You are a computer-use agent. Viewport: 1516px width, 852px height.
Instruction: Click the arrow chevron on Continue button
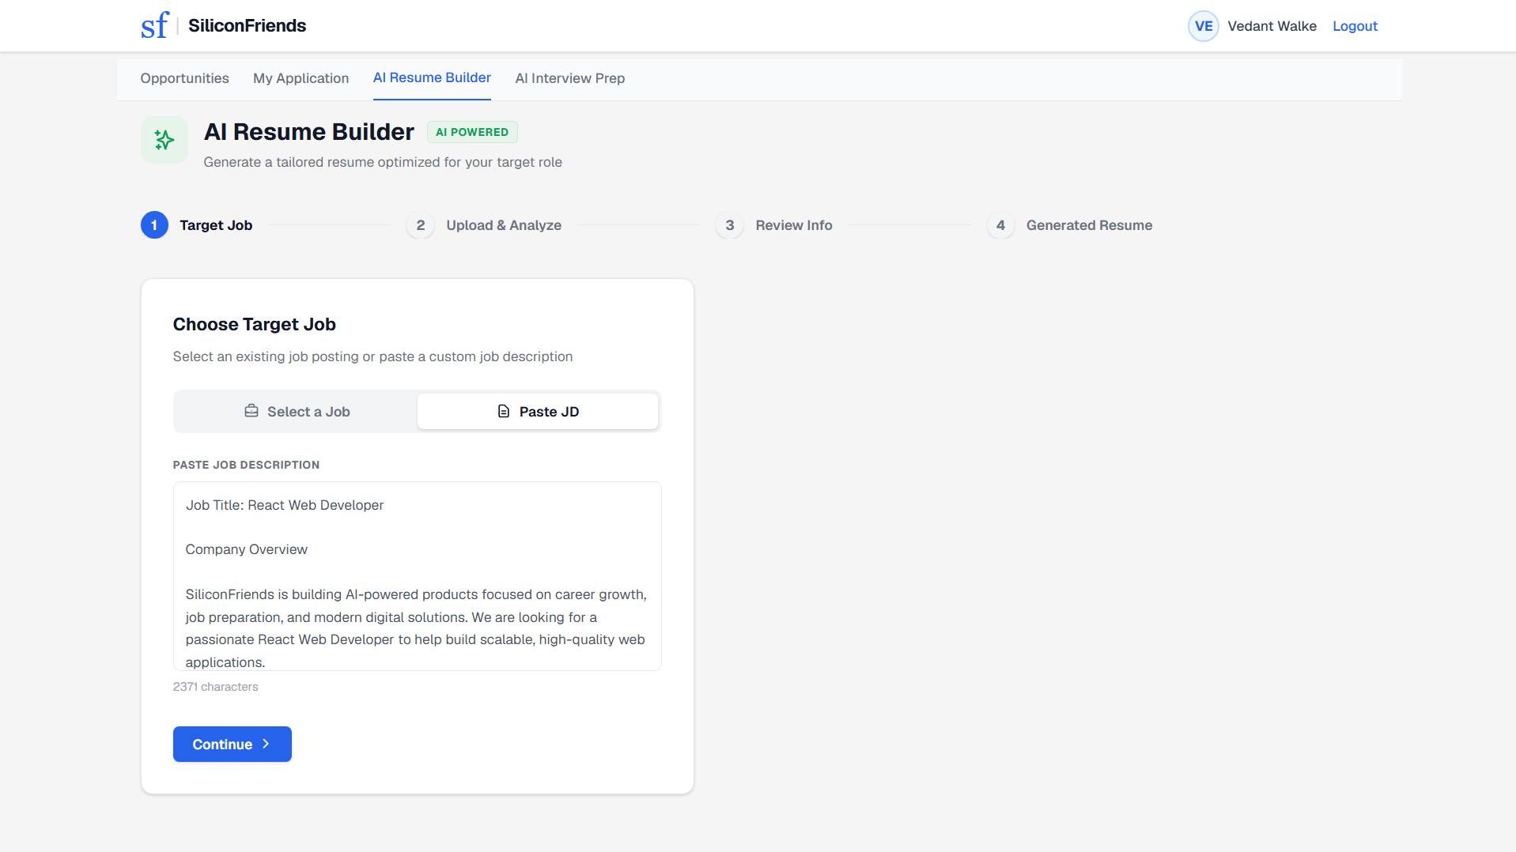(266, 744)
